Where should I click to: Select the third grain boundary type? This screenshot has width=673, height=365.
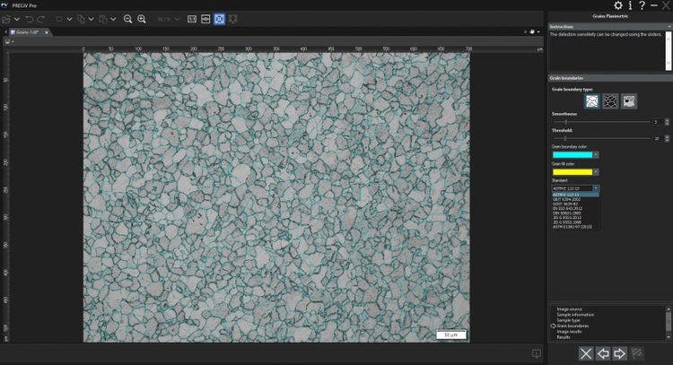(x=629, y=102)
